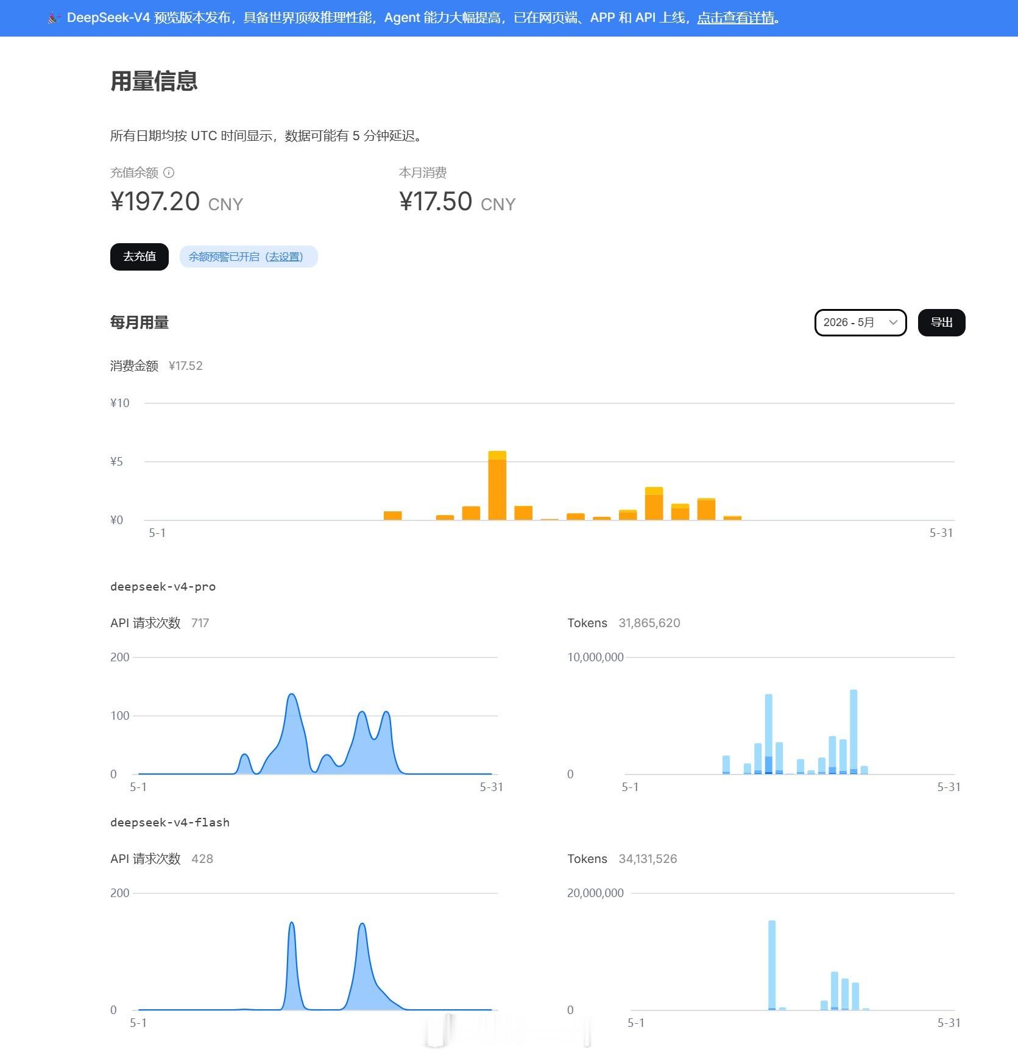Click the deepseek-v4-flash model heading
The width and height of the screenshot is (1018, 1058).
(x=170, y=822)
